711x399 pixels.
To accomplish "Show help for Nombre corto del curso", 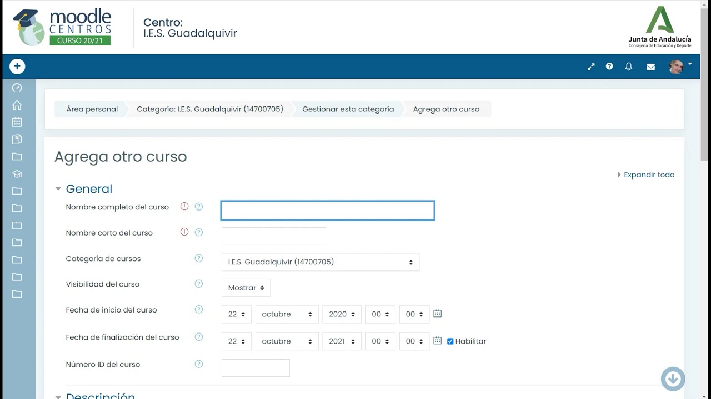I will tap(198, 232).
